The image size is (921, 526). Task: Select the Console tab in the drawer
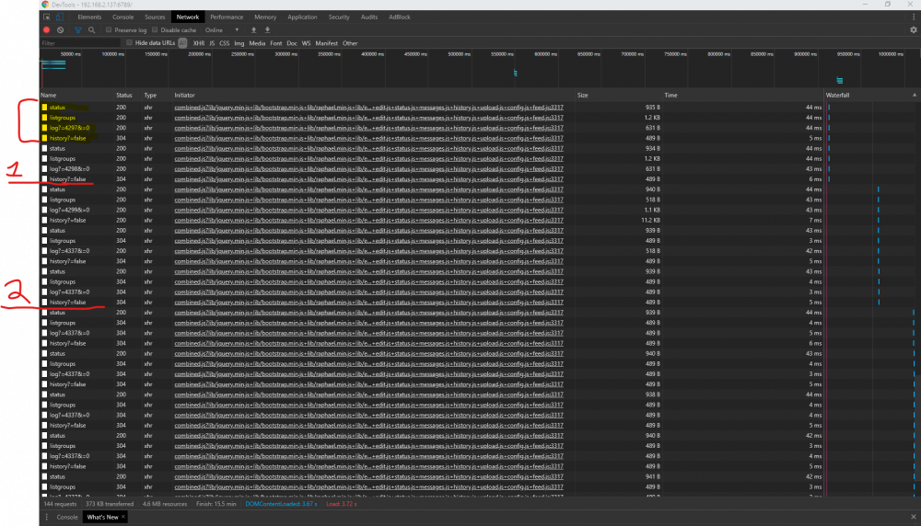pyautogui.click(x=67, y=517)
